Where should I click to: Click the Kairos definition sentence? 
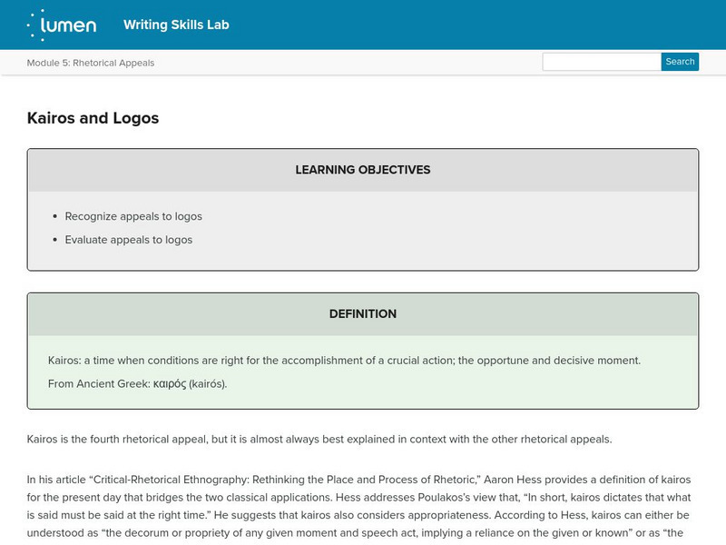point(344,360)
